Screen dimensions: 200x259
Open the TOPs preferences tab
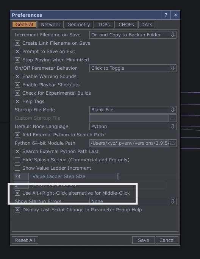104,25
